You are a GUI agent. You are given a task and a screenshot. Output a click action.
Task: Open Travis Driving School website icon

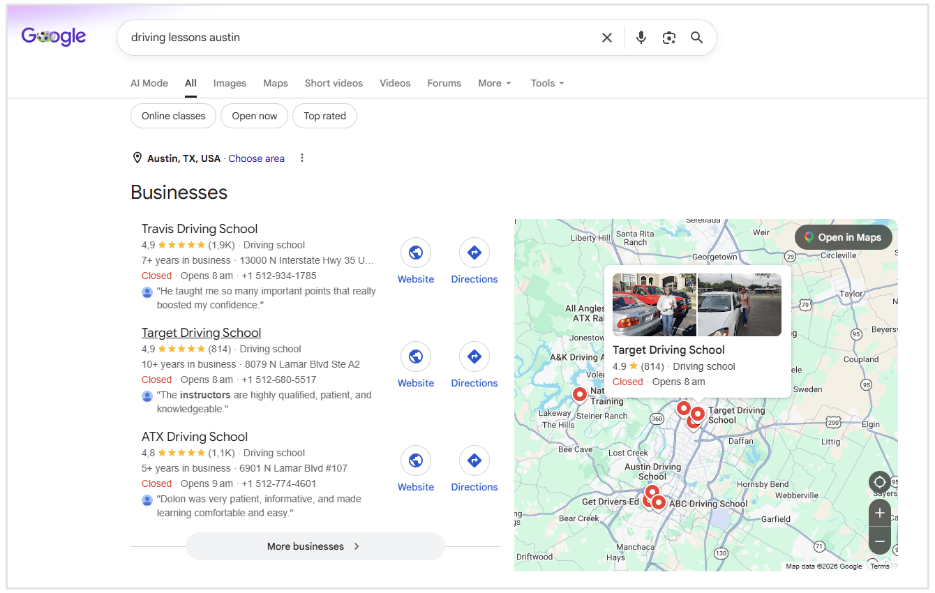click(416, 253)
